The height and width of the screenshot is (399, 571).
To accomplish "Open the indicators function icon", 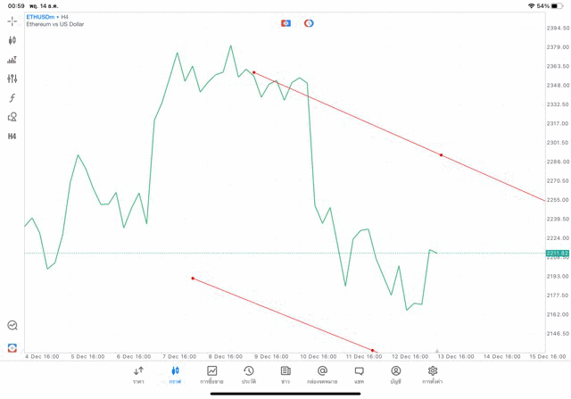I will (12, 98).
